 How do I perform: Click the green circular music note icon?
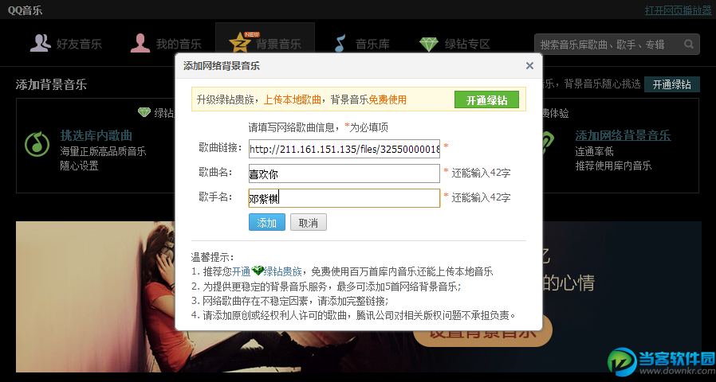37,143
